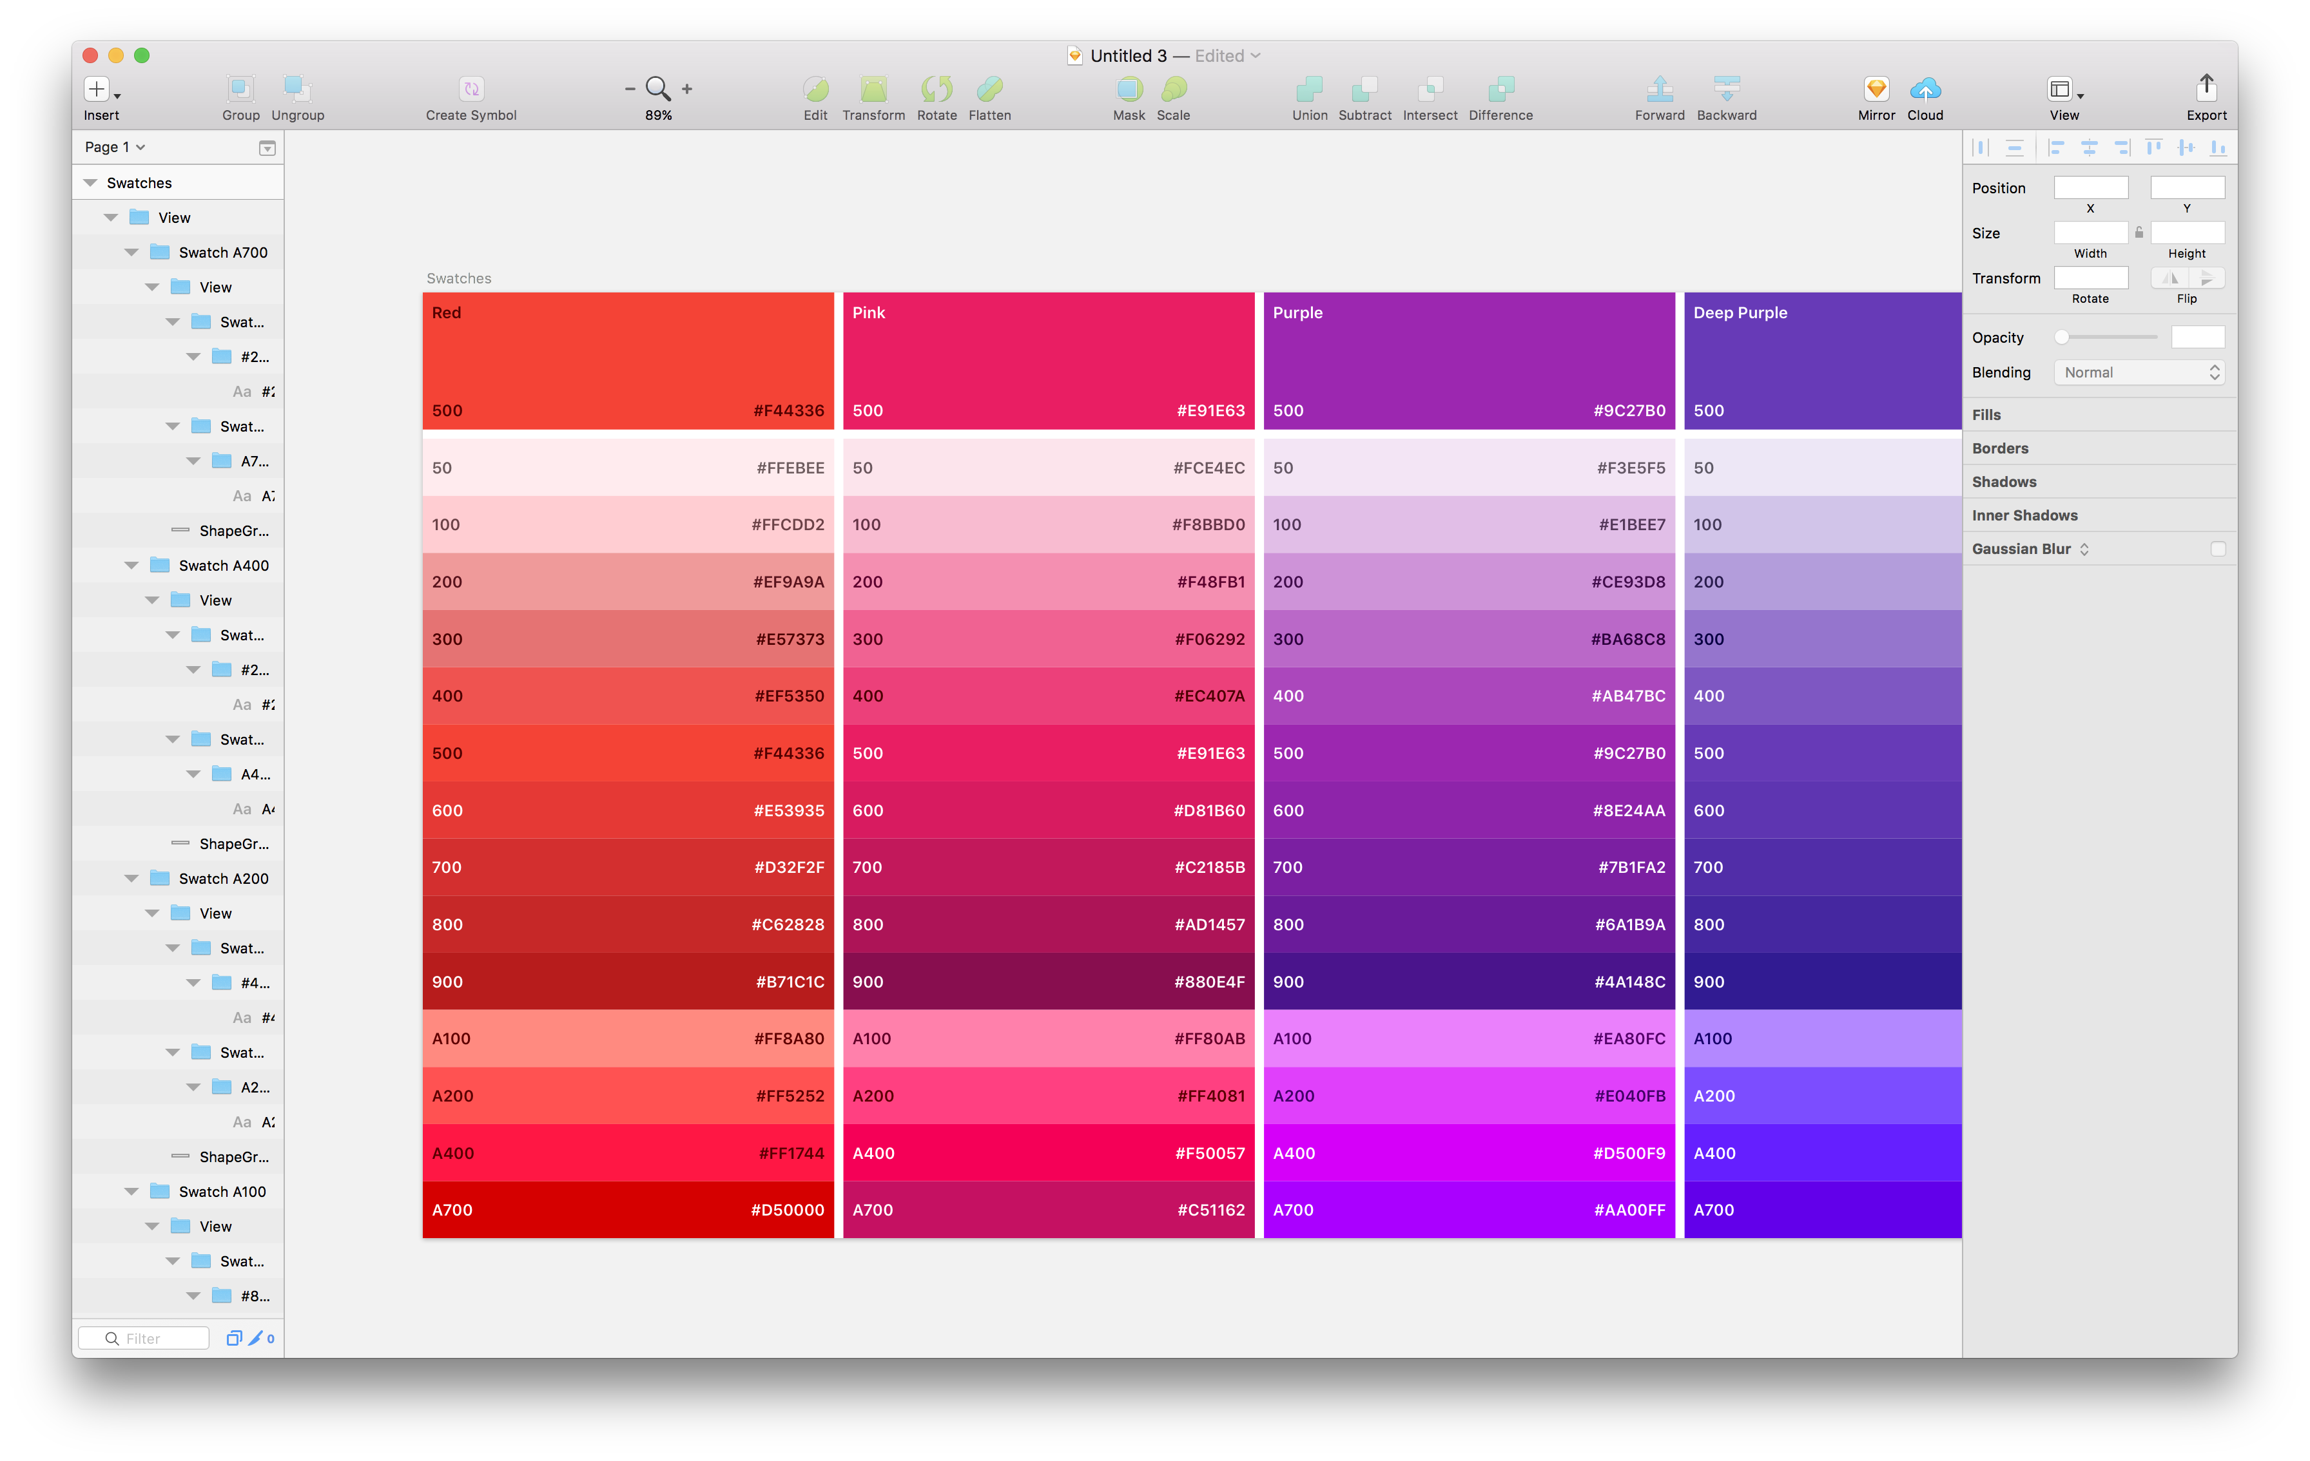Click the Create Symbol icon

471,89
